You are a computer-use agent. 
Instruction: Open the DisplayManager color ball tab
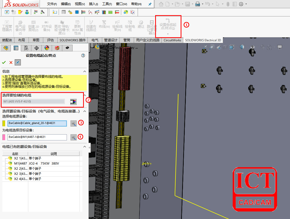coord(47,48)
